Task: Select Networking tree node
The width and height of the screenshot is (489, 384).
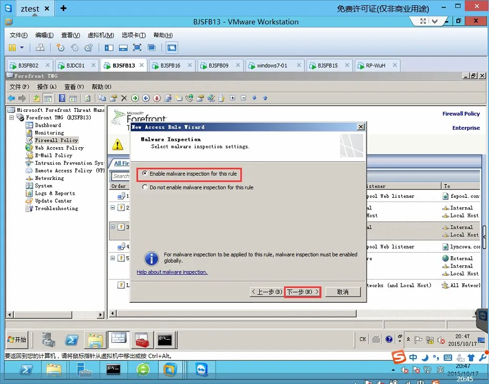Action: click(x=50, y=178)
